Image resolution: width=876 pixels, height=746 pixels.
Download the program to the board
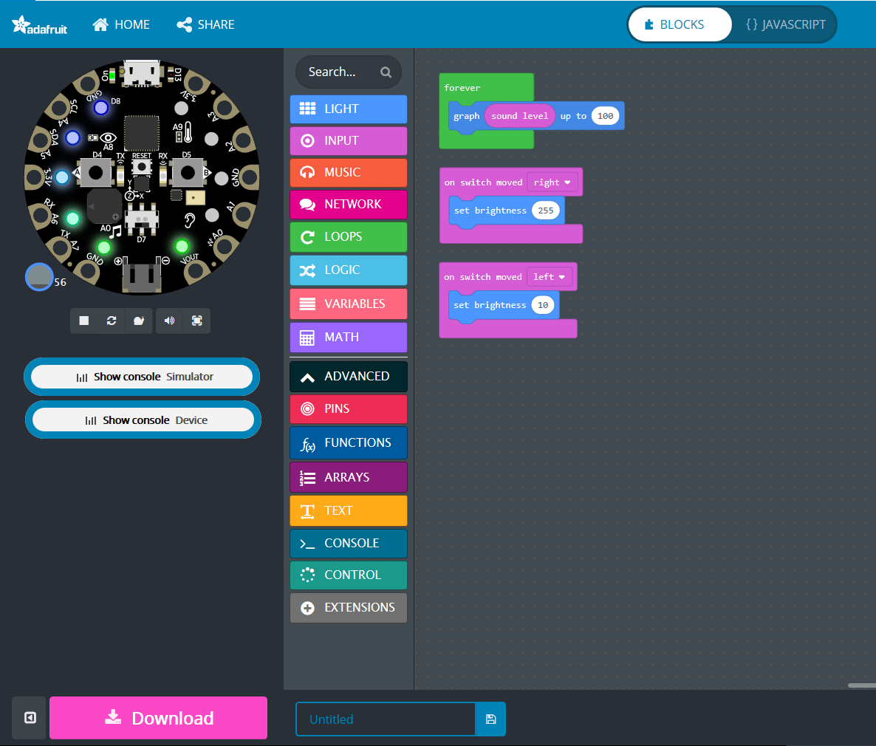[x=158, y=717]
